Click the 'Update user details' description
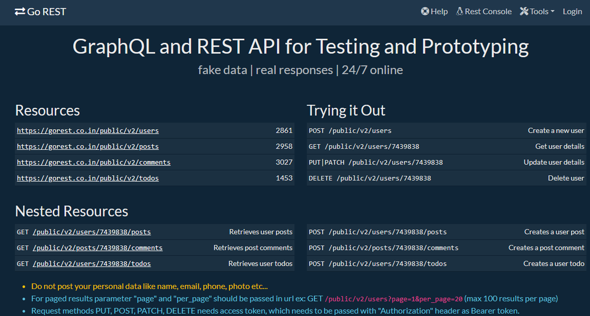Viewport: 590px width, 316px height. (554, 162)
